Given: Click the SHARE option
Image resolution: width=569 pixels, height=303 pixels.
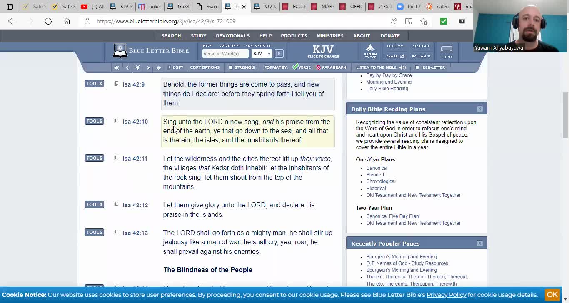Looking at the screenshot, I should click(395, 56).
